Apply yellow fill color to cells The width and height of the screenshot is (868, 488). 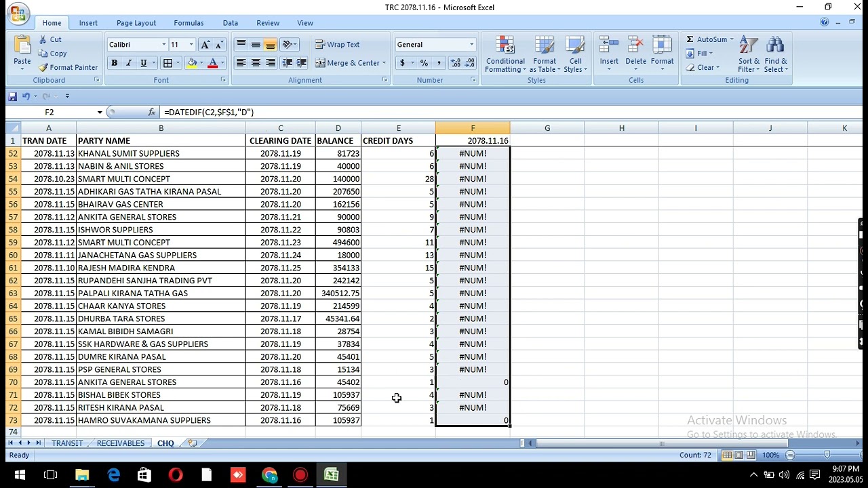coord(192,63)
